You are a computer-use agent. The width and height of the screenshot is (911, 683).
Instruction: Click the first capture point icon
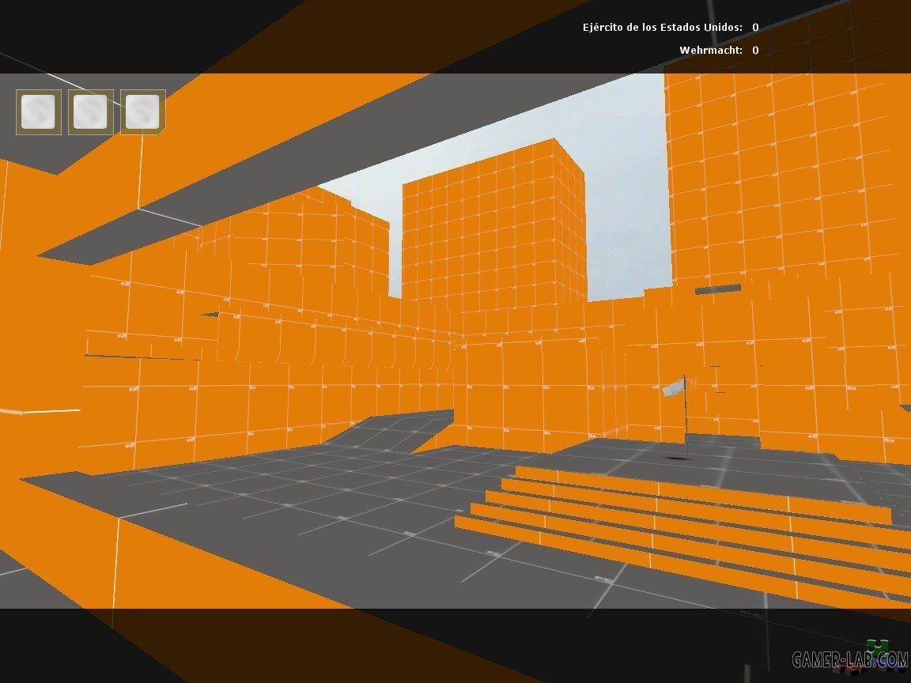[x=39, y=111]
